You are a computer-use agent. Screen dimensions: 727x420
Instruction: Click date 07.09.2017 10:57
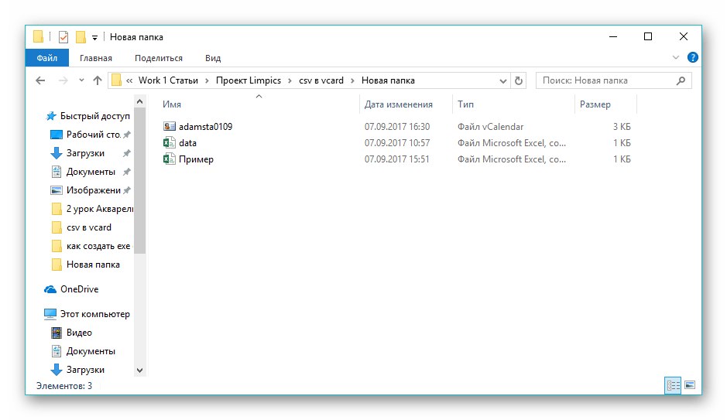(397, 142)
